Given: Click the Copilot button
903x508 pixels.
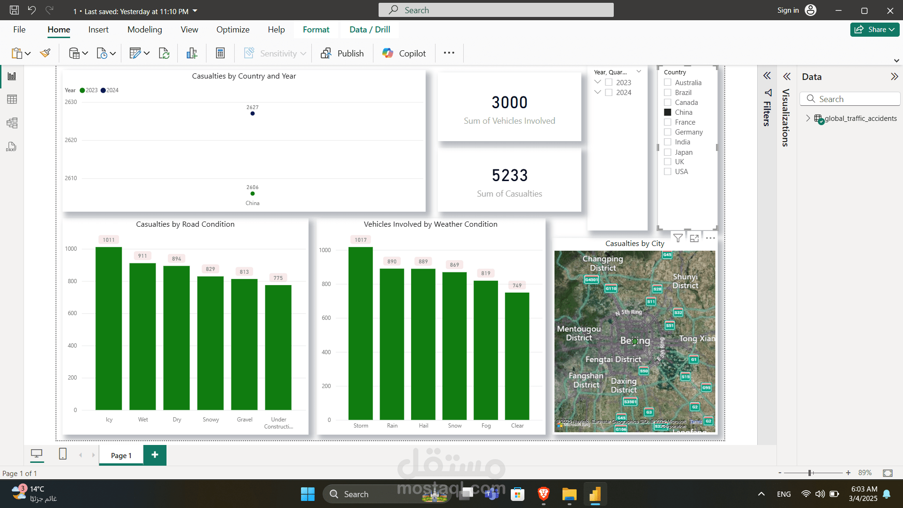Looking at the screenshot, I should point(404,53).
